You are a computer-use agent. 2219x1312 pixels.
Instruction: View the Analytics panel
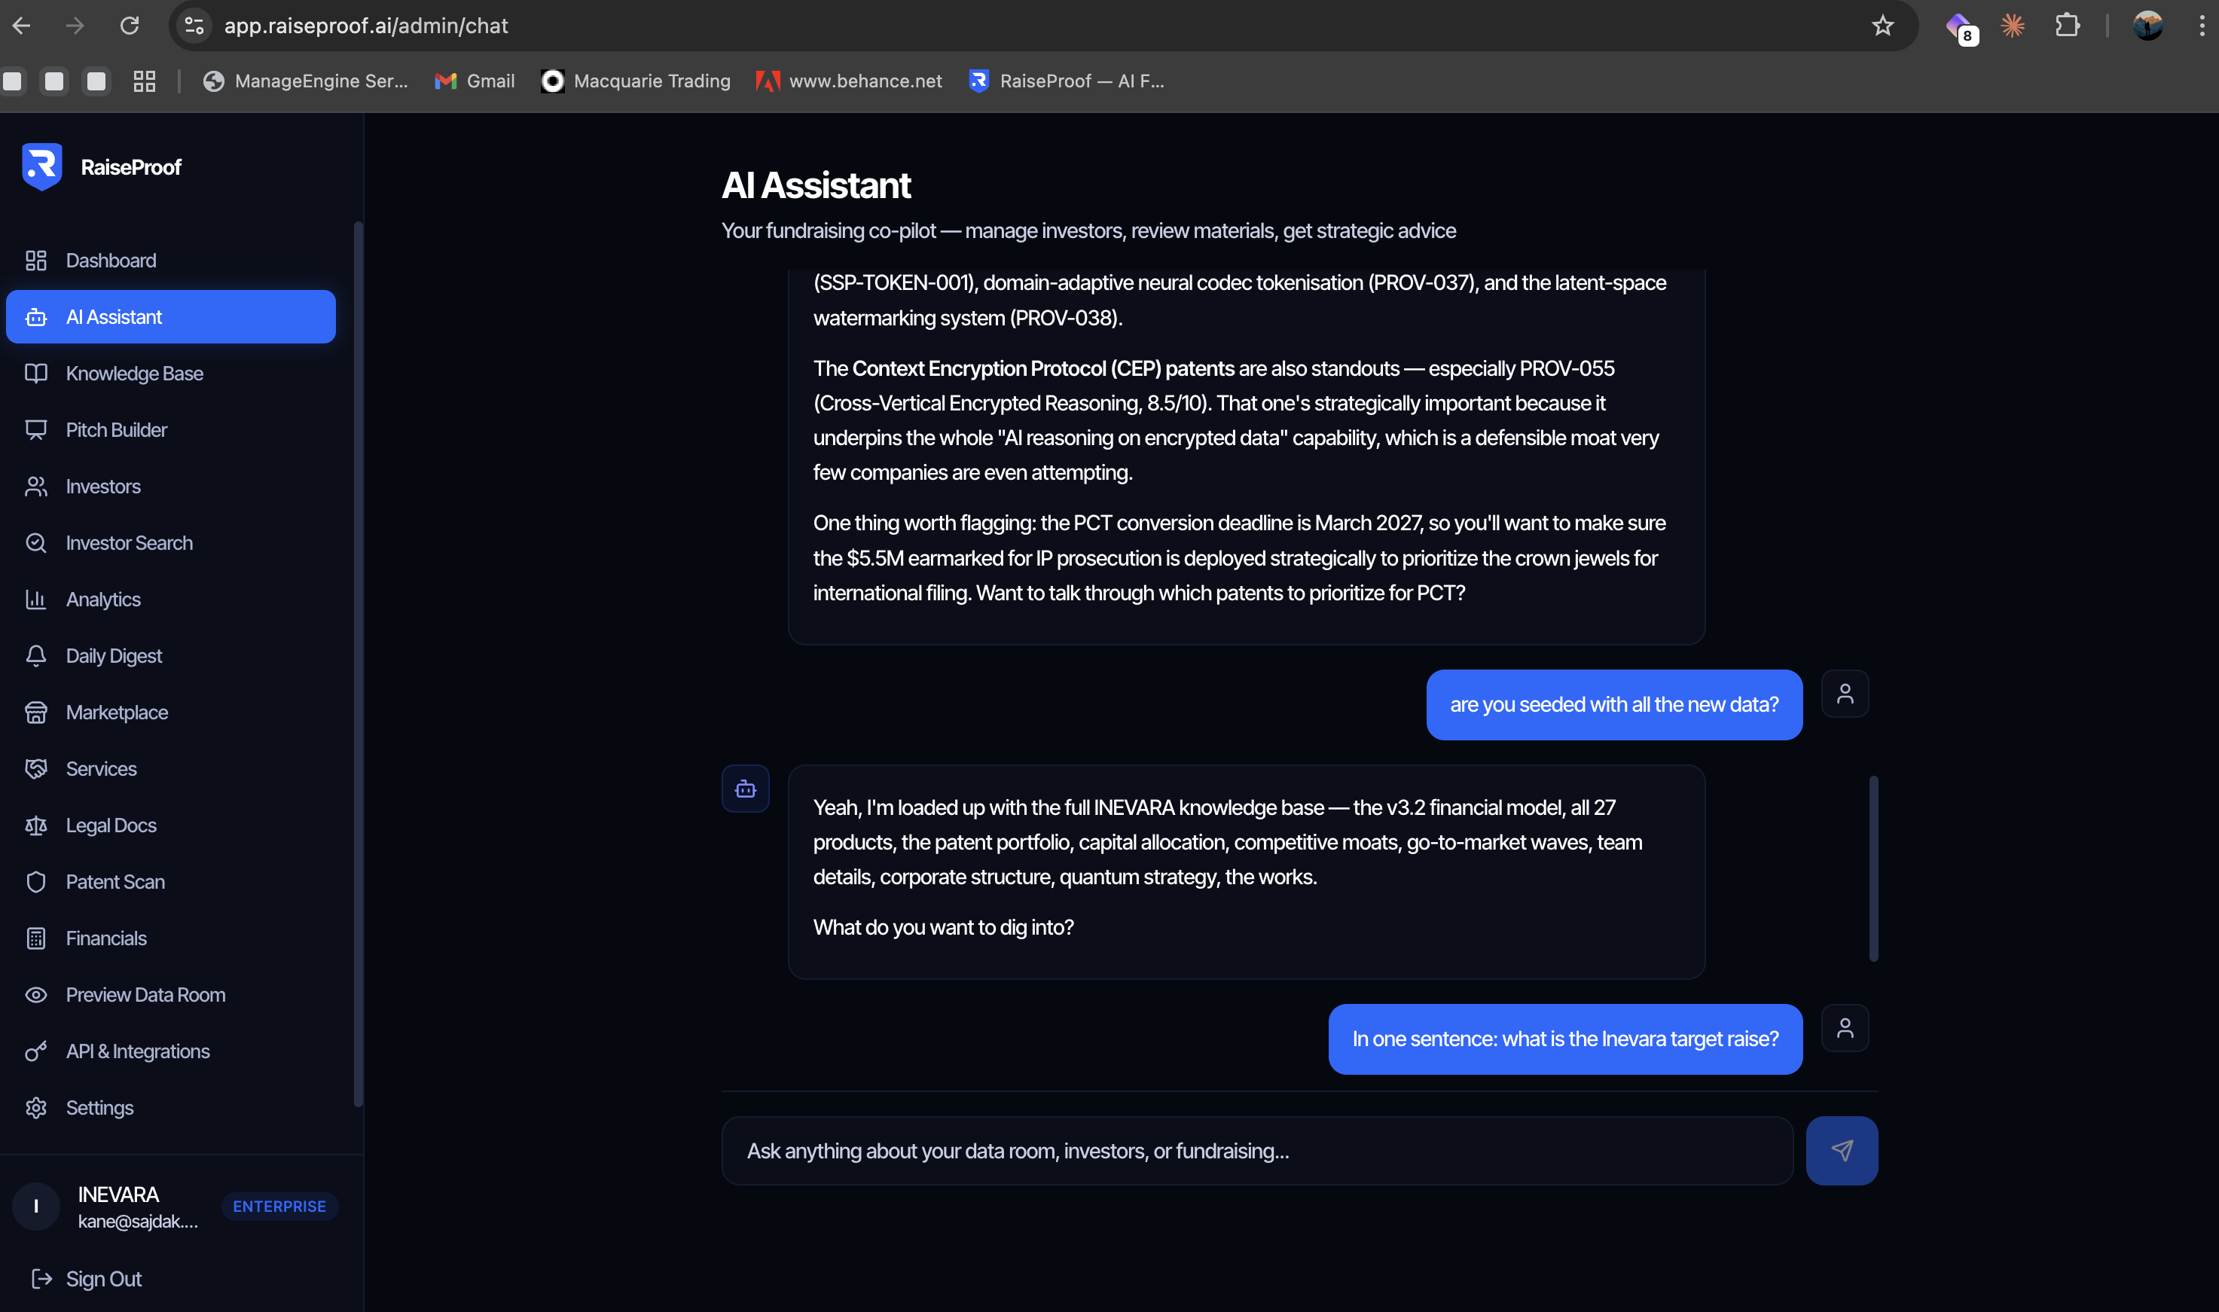102,599
